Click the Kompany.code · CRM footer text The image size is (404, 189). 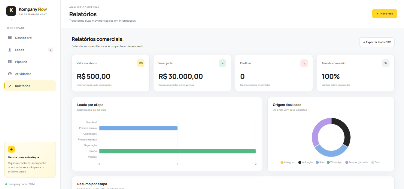pos(22,184)
